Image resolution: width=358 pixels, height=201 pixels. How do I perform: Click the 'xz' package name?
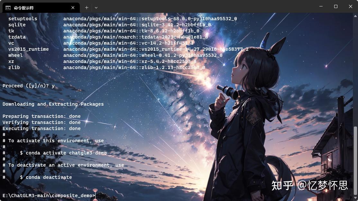(11, 61)
